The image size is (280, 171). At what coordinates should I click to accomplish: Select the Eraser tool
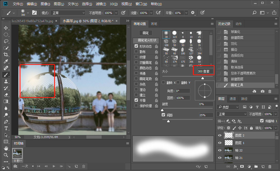[x=6, y=95]
